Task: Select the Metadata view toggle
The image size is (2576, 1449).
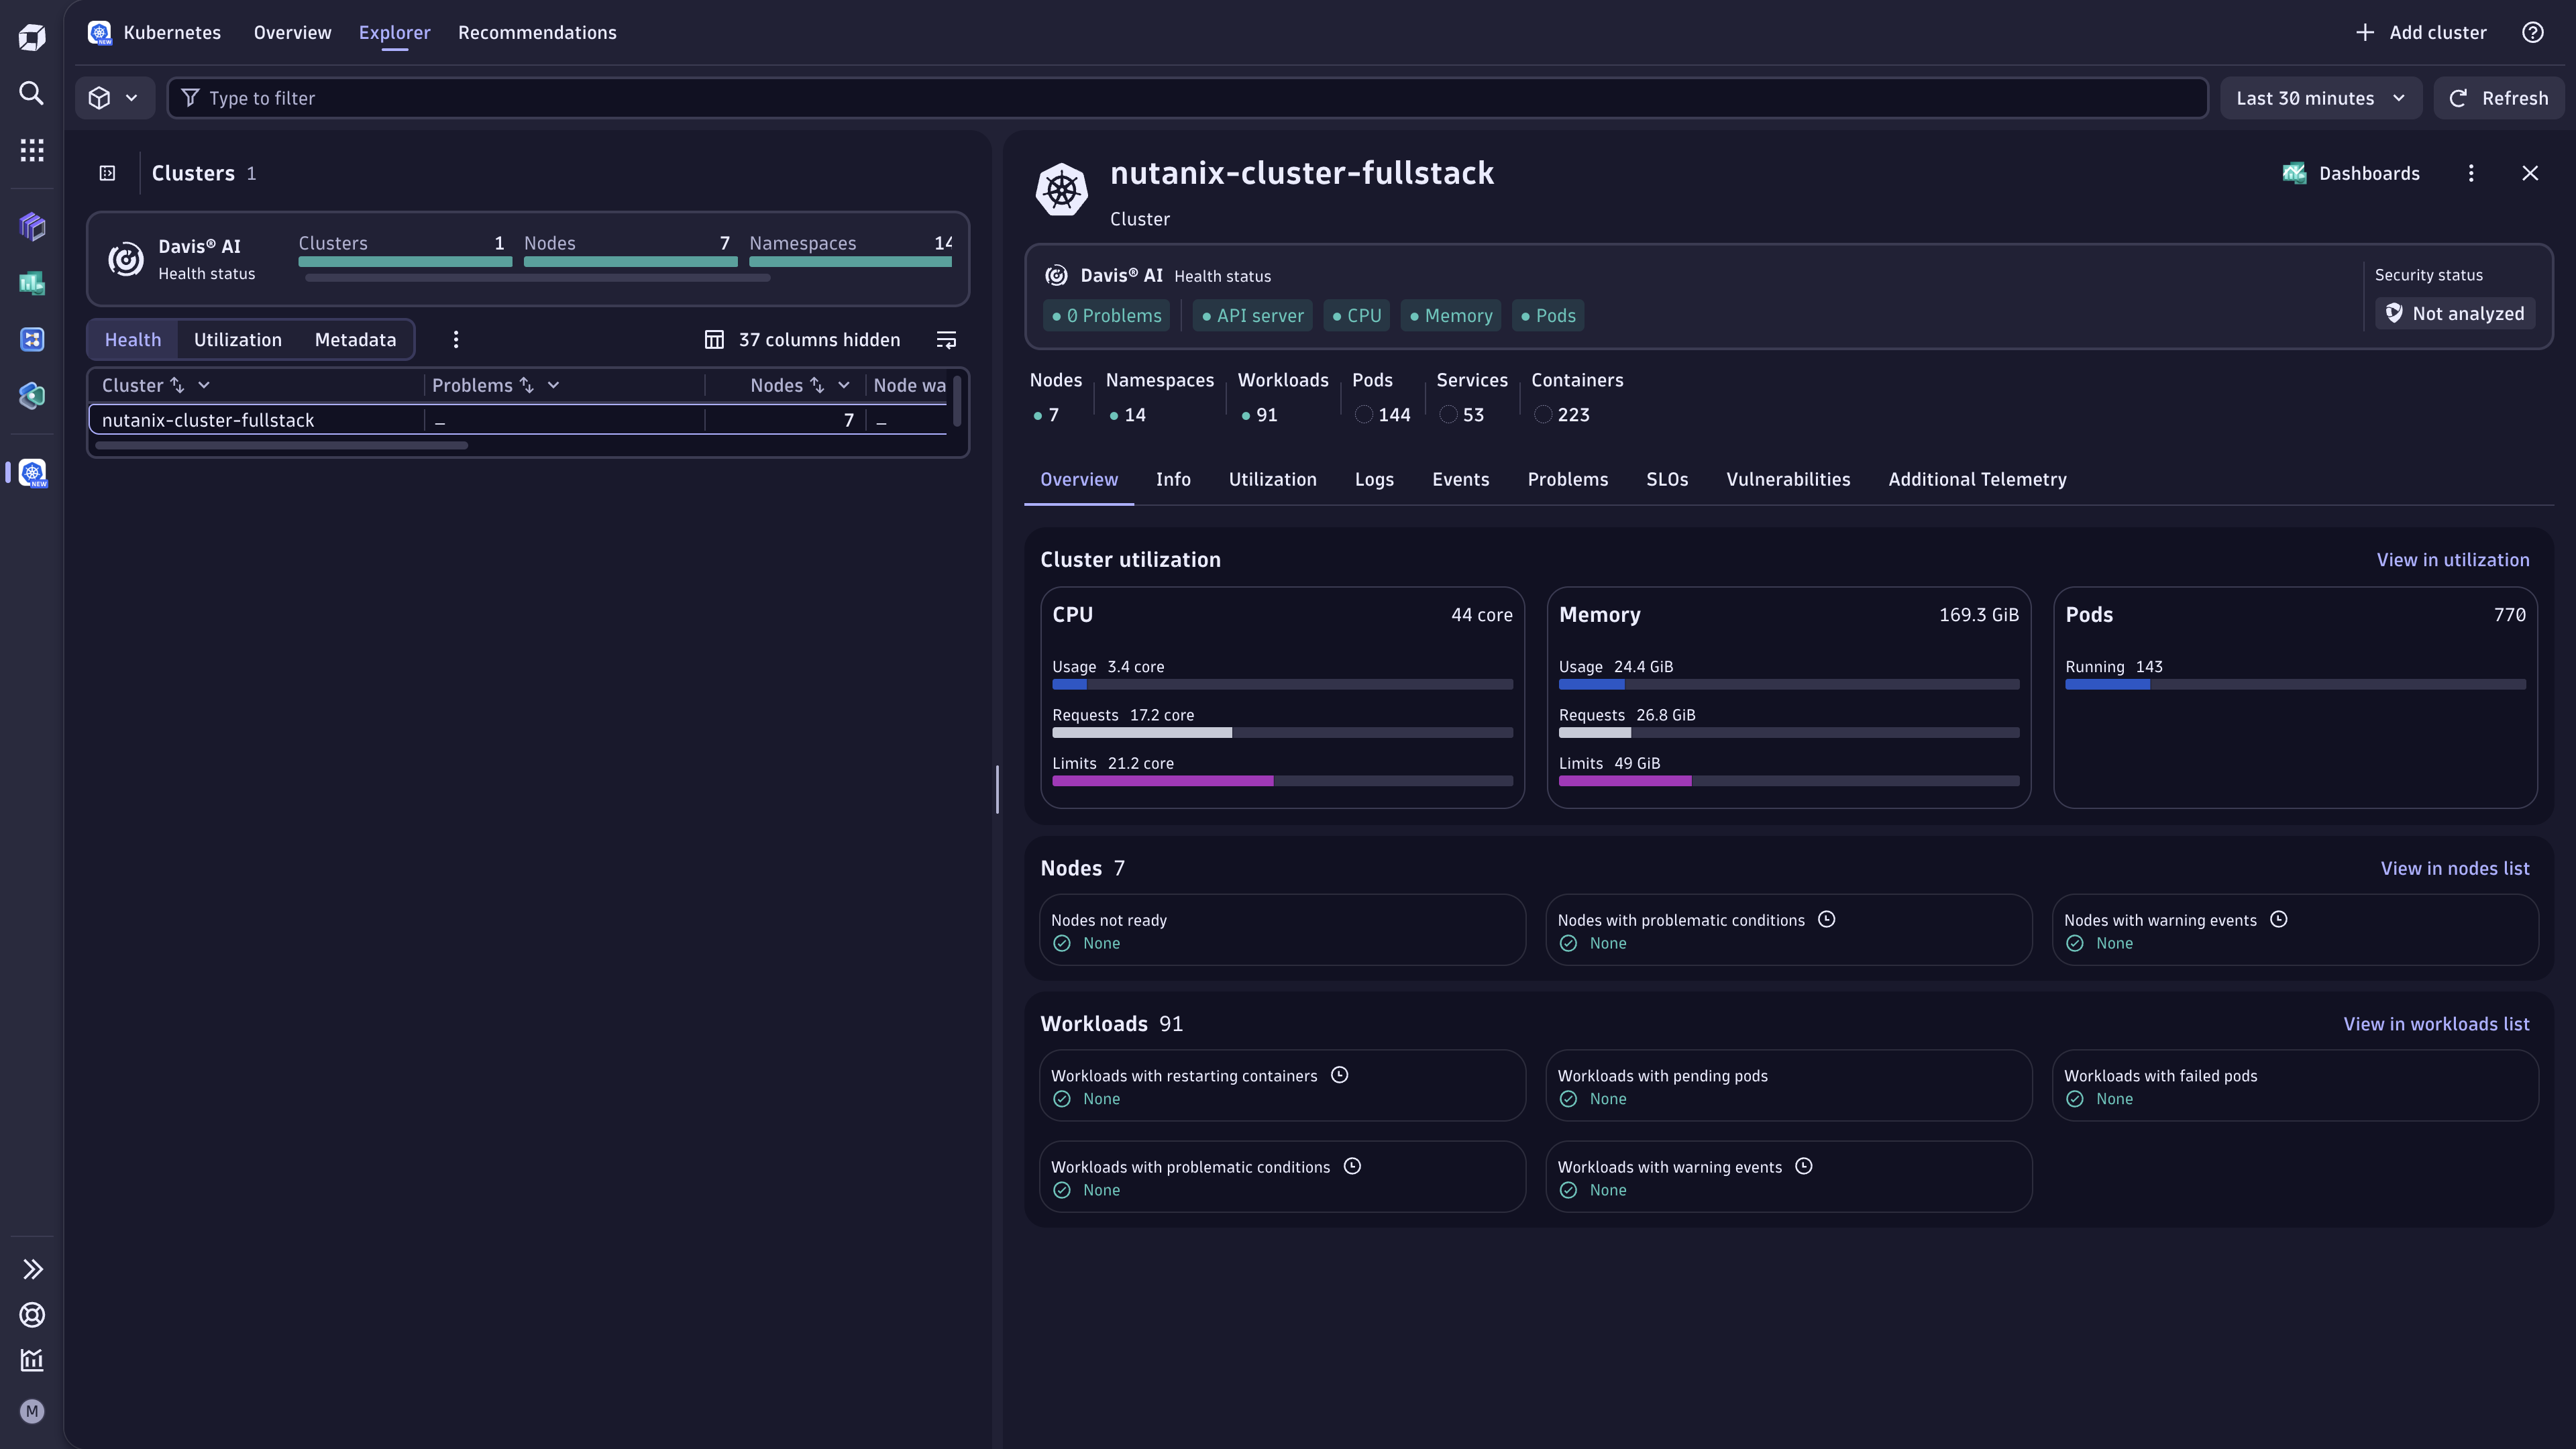Action: [355, 340]
